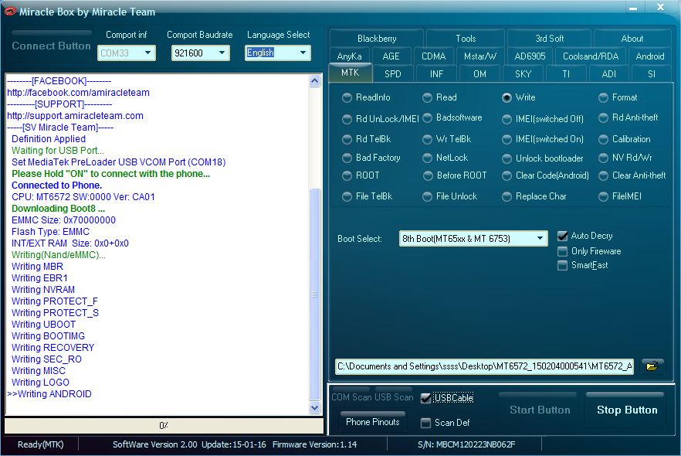
Task: Open the facebook.com/amiracleteam link
Action: click(x=78, y=93)
